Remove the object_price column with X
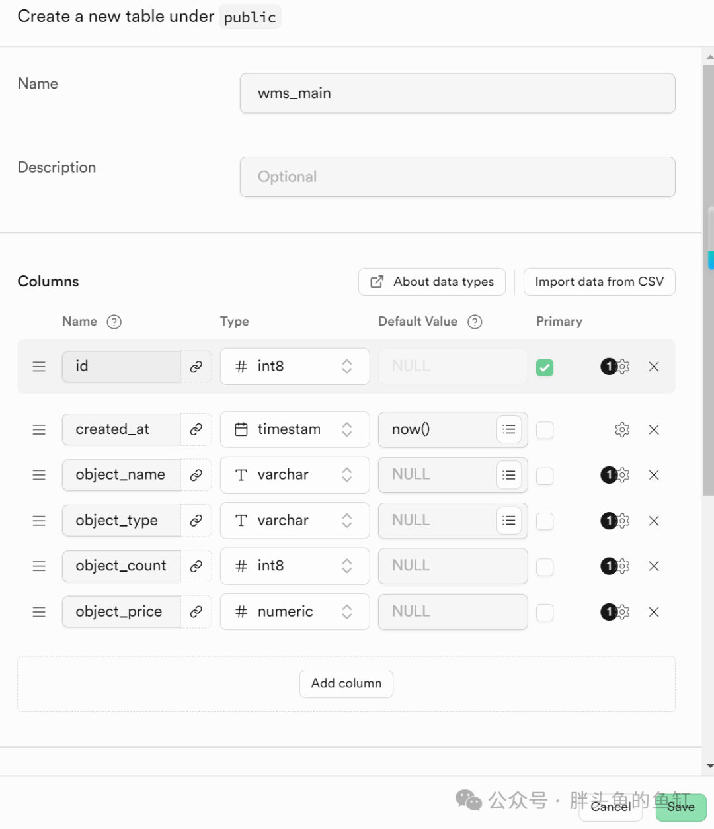The height and width of the screenshot is (829, 714). click(654, 612)
